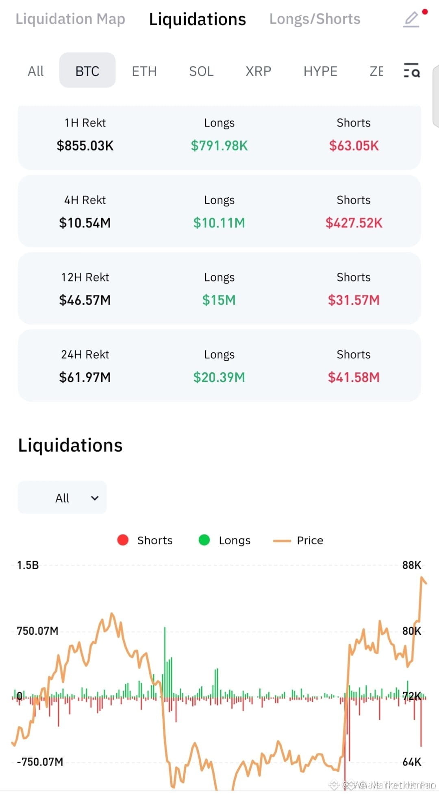Toggle the Longs legend series
This screenshot has height=795, width=439.
(x=224, y=540)
